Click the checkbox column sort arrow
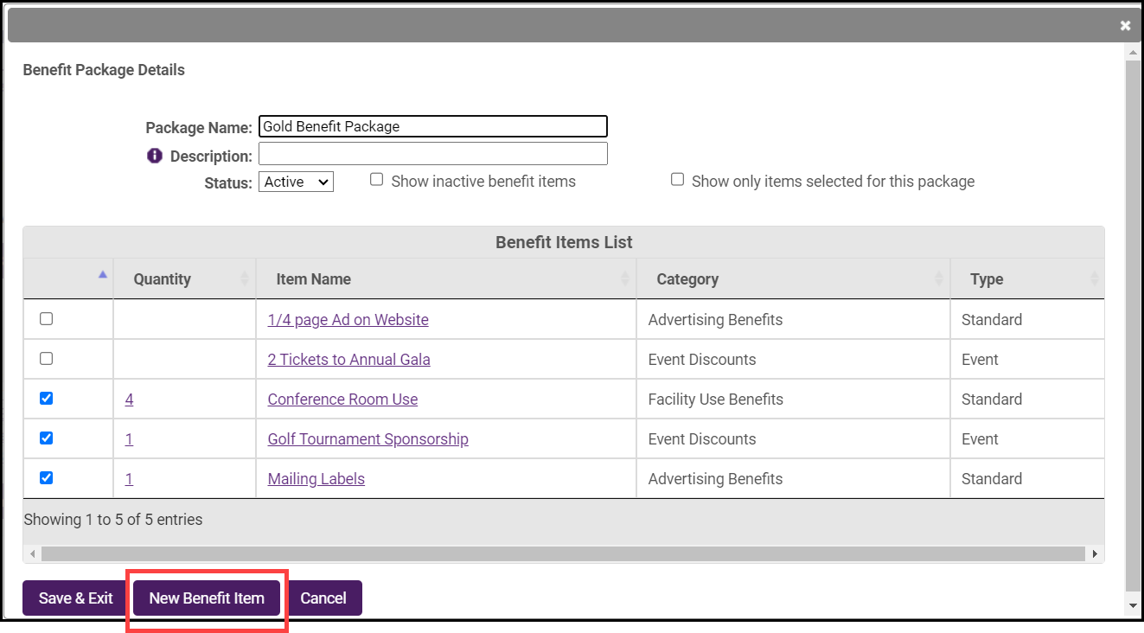 (103, 275)
